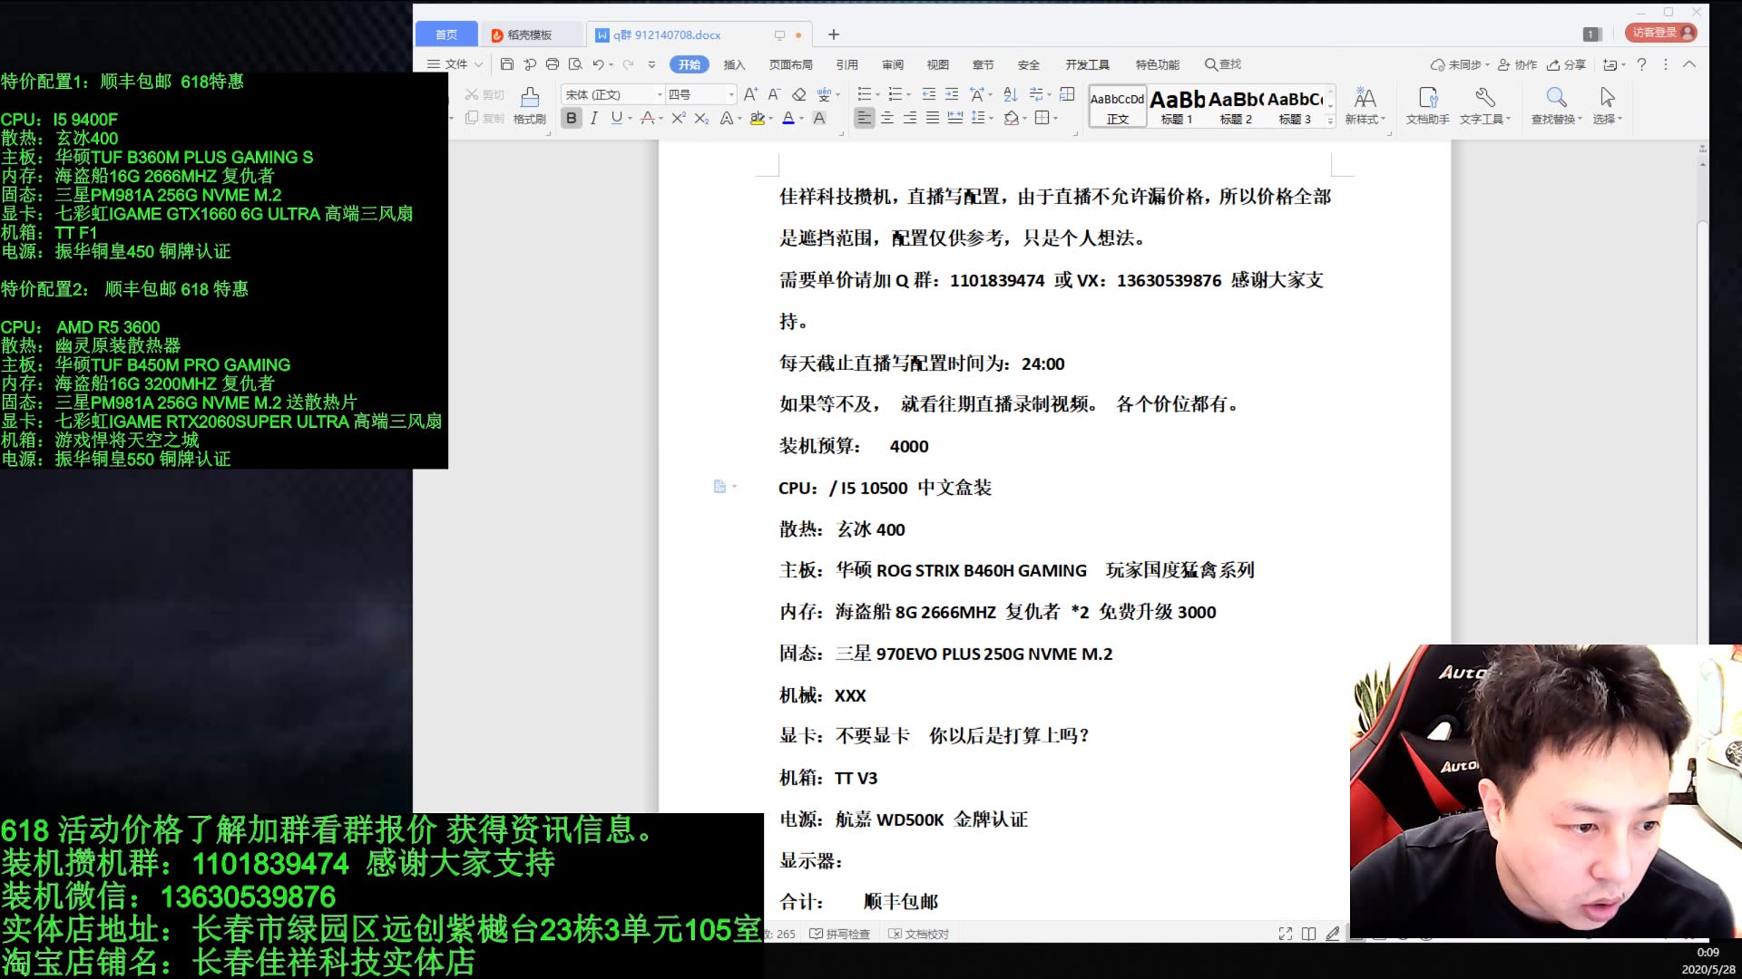Toggle Strikethrough formatting

647,118
